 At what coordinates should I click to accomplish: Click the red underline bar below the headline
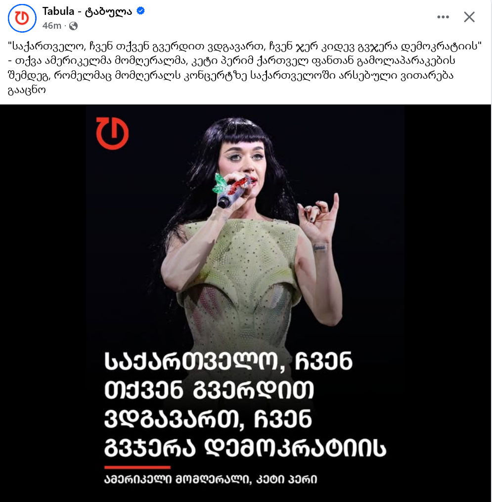pos(137,467)
